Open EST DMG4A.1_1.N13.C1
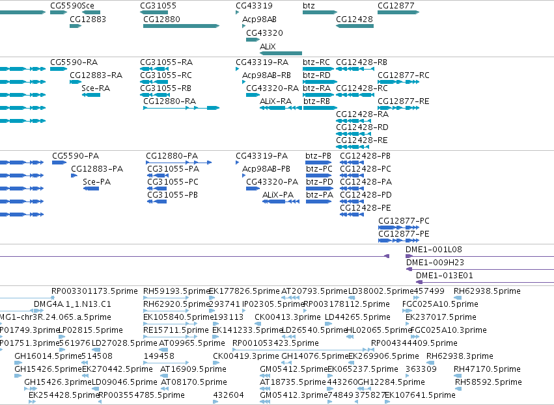The height and width of the screenshot is (405, 554). (72, 304)
